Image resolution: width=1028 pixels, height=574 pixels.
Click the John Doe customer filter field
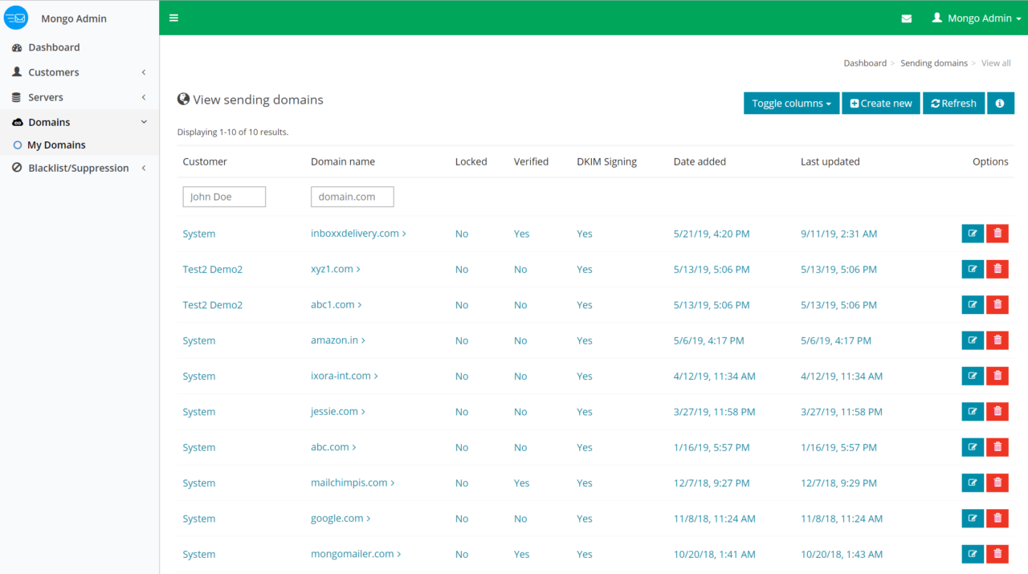pyautogui.click(x=224, y=196)
